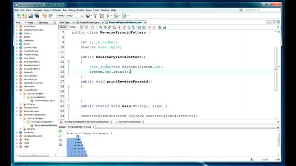Click the red Stop icon in Output panel
This screenshot has height=166, width=296.
pos(61,140)
